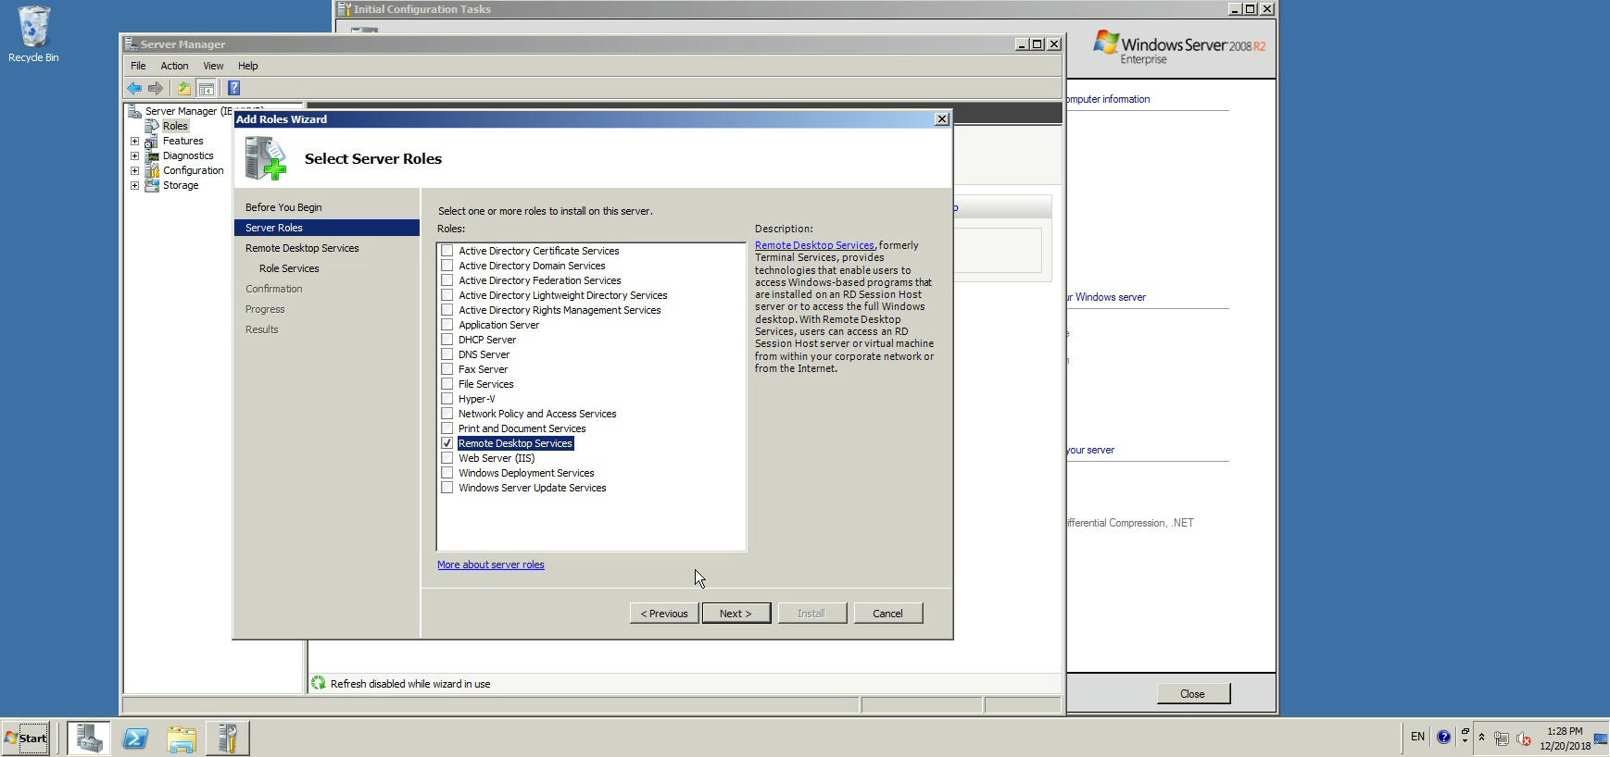Click Close in Initial Configuration Tasks window
1610x757 pixels.
pos(1192,694)
